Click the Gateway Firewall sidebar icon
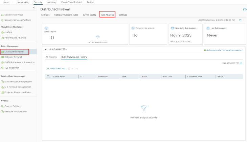Viewport: 247px width, 142px height. [x=2, y=57]
